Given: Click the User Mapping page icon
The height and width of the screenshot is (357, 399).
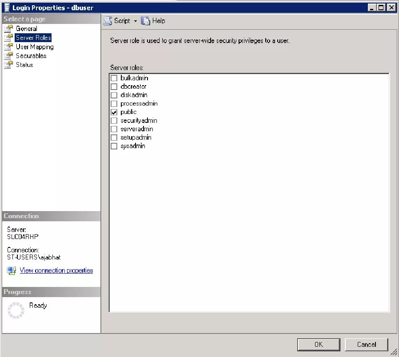Looking at the screenshot, I should point(8,47).
